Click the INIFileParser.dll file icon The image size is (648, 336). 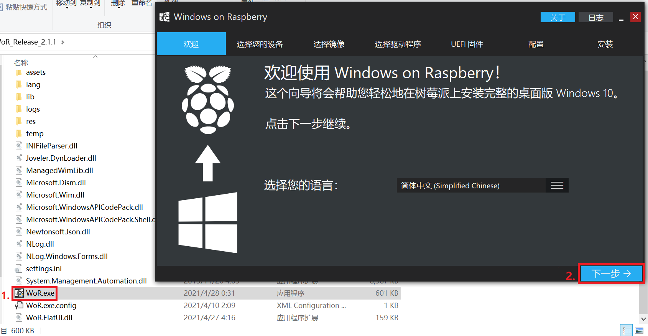tap(19, 146)
